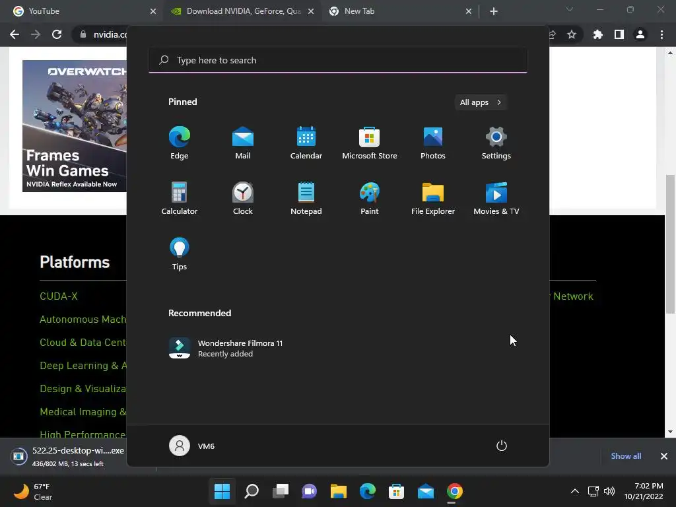Viewport: 676px width, 507px height.
Task: Open Task View on taskbar
Action: [280, 491]
